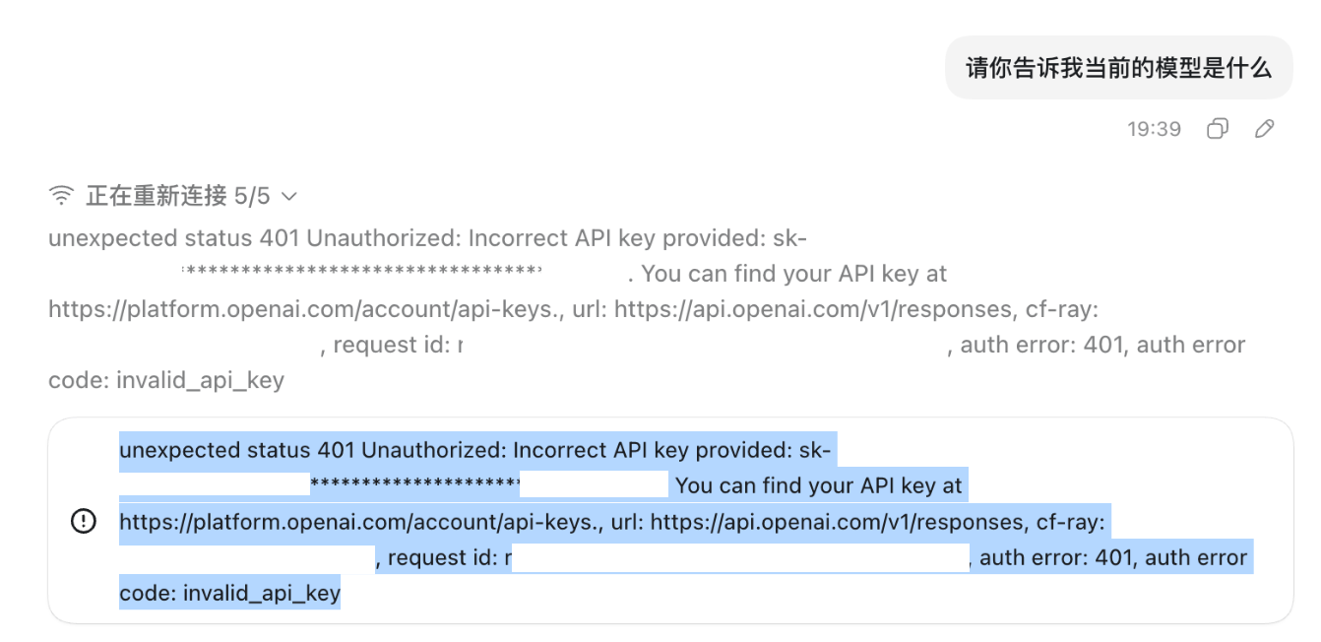The image size is (1321, 642).
Task: Click masked asterisk API key in gray text
Action: pyautogui.click(x=362, y=269)
